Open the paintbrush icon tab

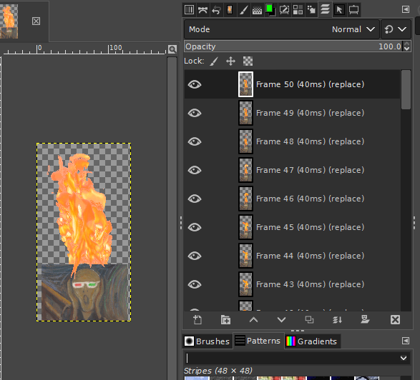(x=243, y=10)
